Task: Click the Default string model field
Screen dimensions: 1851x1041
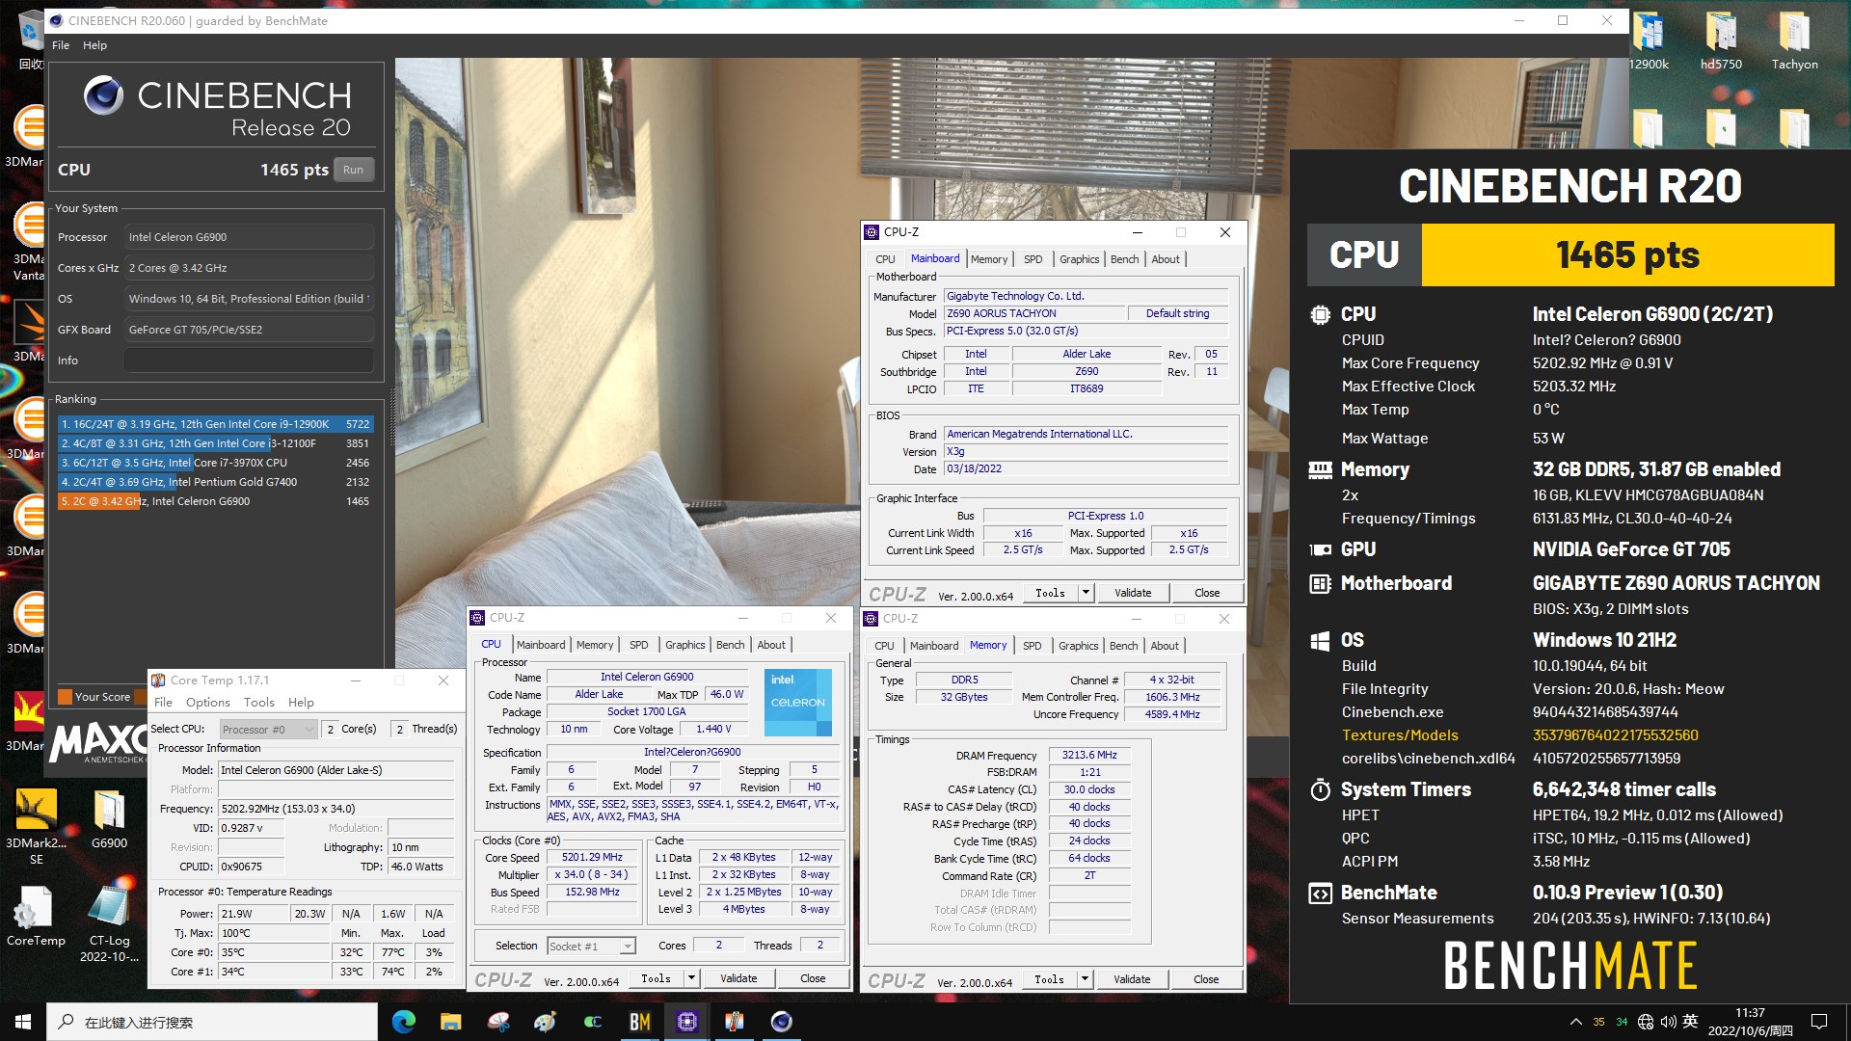Action: (1177, 313)
